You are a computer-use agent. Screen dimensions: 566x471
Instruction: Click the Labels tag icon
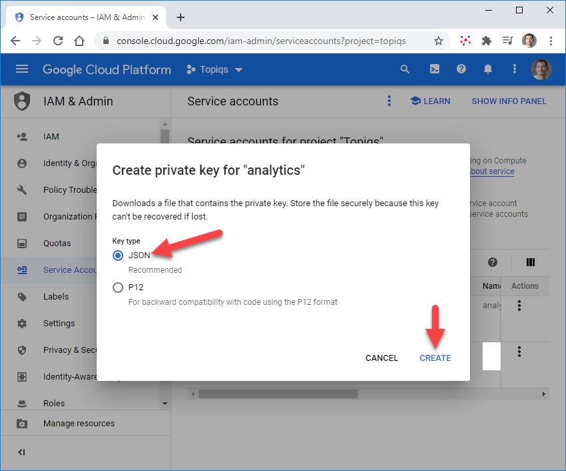coord(22,297)
